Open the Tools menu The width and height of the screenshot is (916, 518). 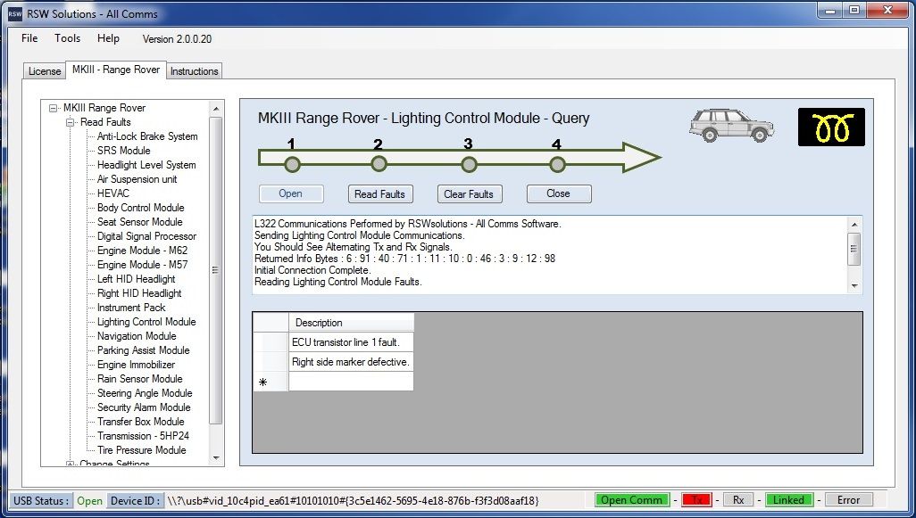click(x=67, y=38)
